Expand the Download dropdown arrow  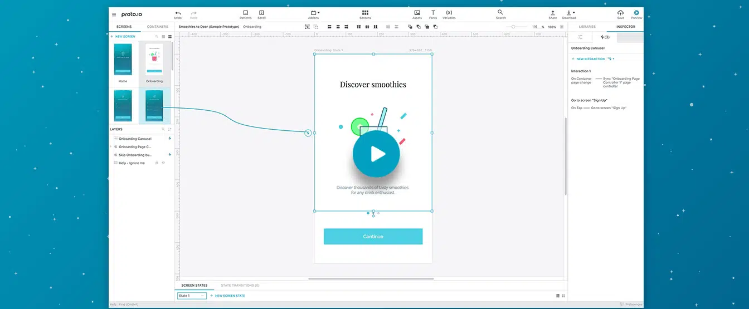(x=574, y=12)
